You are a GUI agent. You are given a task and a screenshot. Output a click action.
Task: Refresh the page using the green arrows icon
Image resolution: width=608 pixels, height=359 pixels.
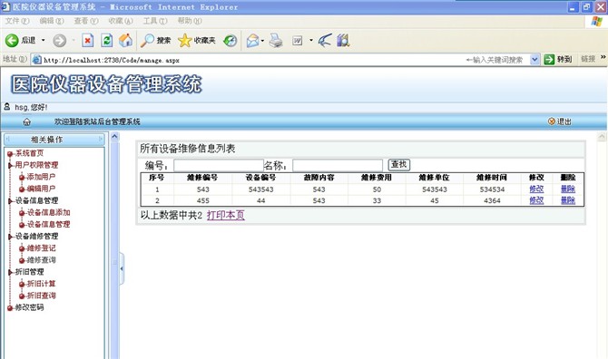click(107, 40)
